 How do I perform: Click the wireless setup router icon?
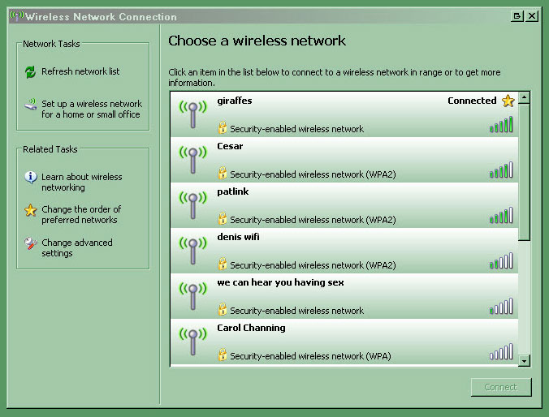pos(31,104)
